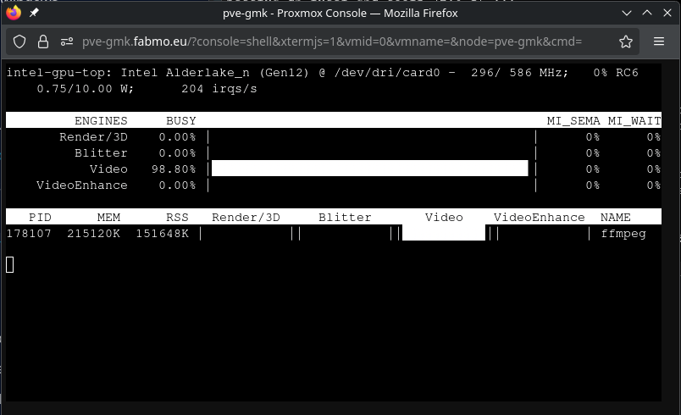Open the Firefox hamburger menu
This screenshot has height=415, width=681.
[x=659, y=41]
